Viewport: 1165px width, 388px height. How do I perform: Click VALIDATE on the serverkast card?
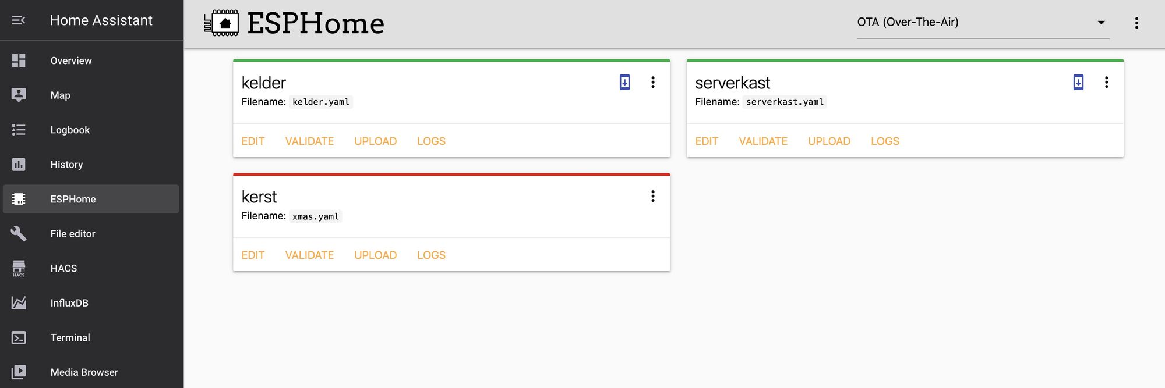tap(762, 141)
